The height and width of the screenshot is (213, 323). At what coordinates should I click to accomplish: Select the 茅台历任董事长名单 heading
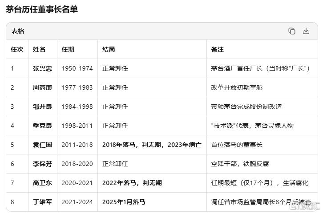[x=42, y=9]
